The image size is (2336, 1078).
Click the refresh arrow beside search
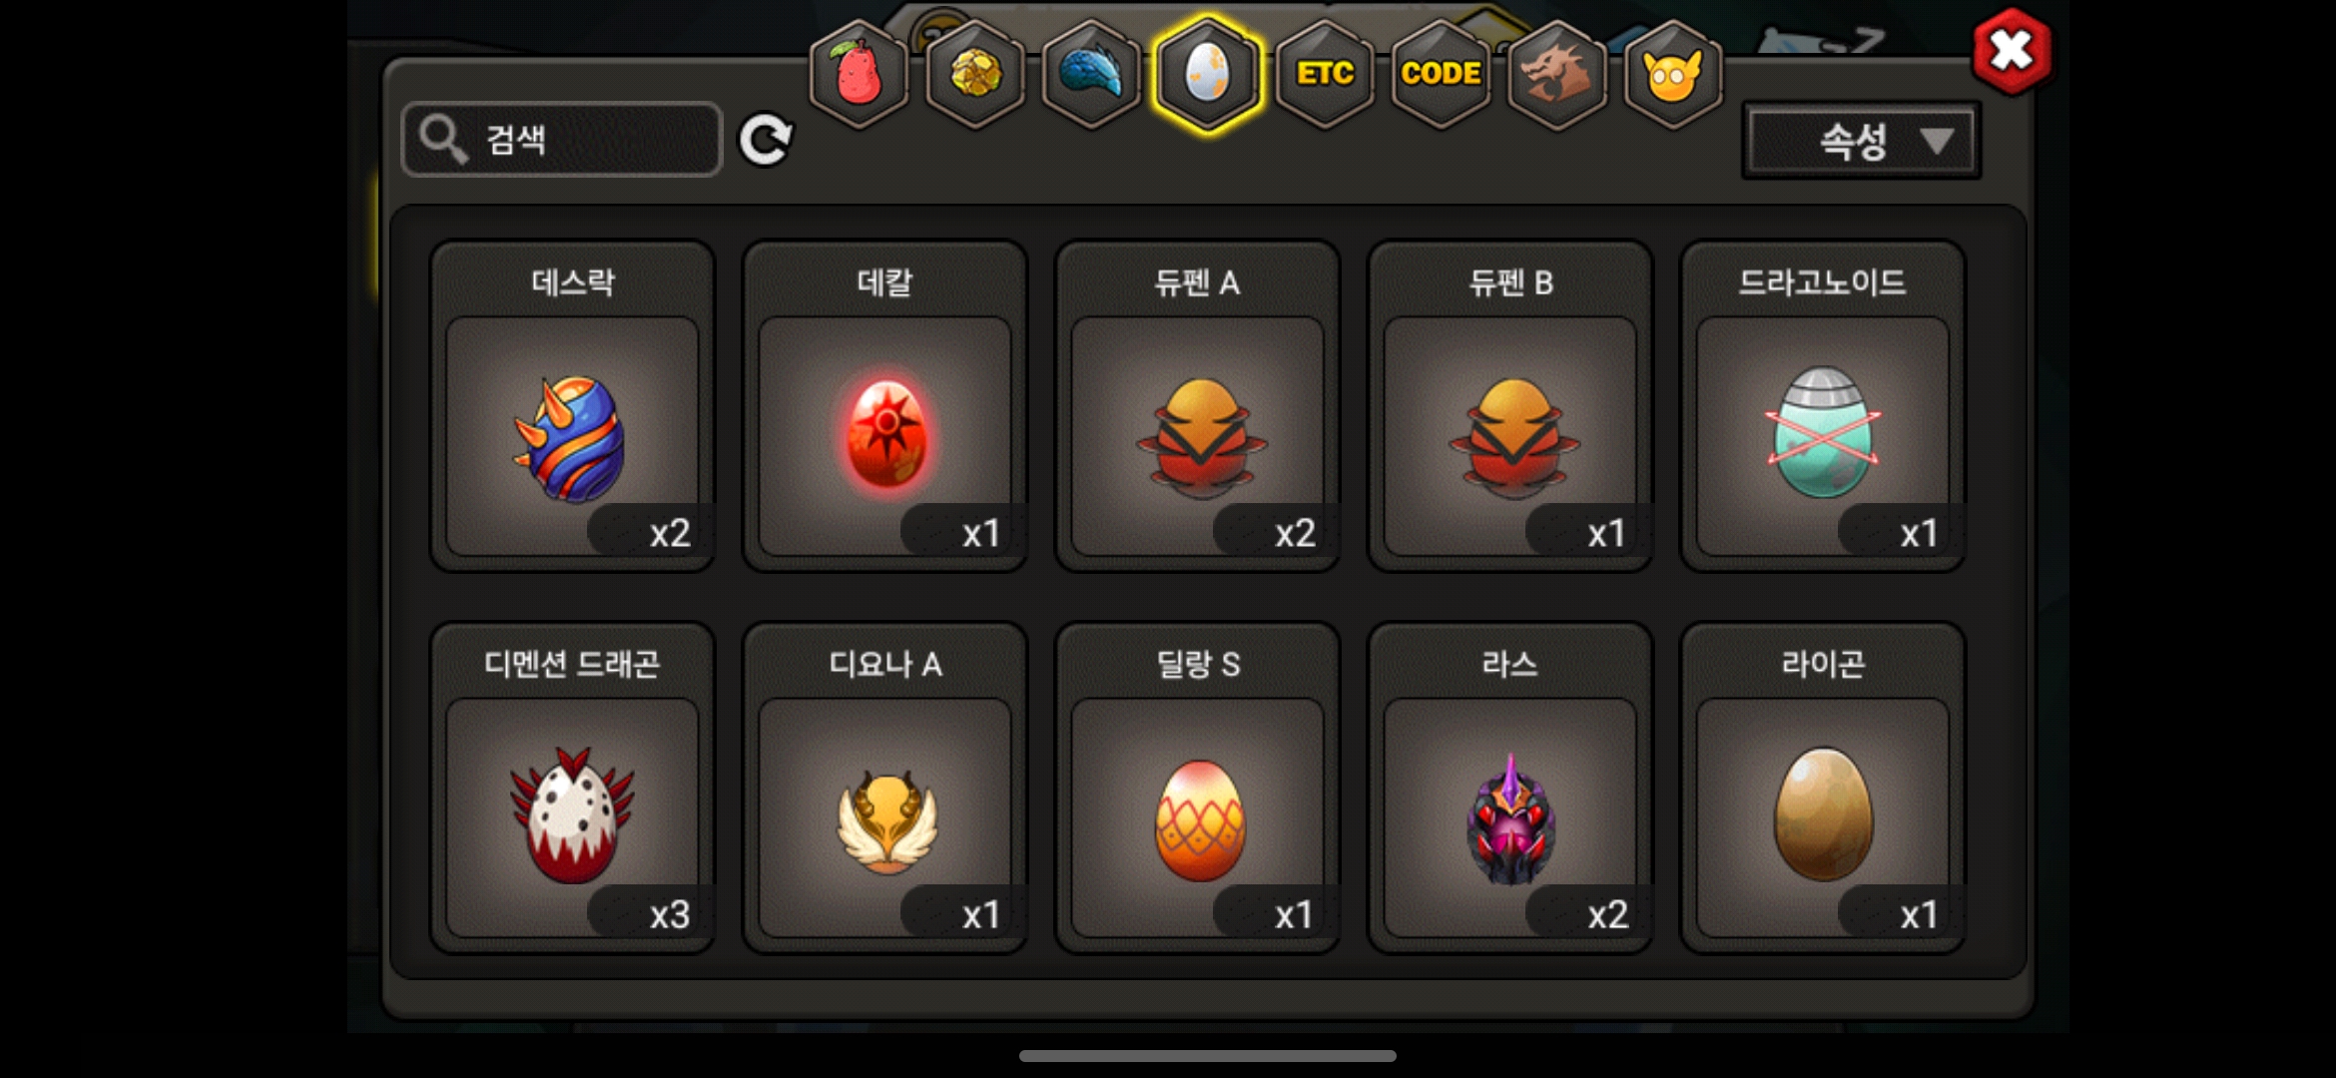766,139
